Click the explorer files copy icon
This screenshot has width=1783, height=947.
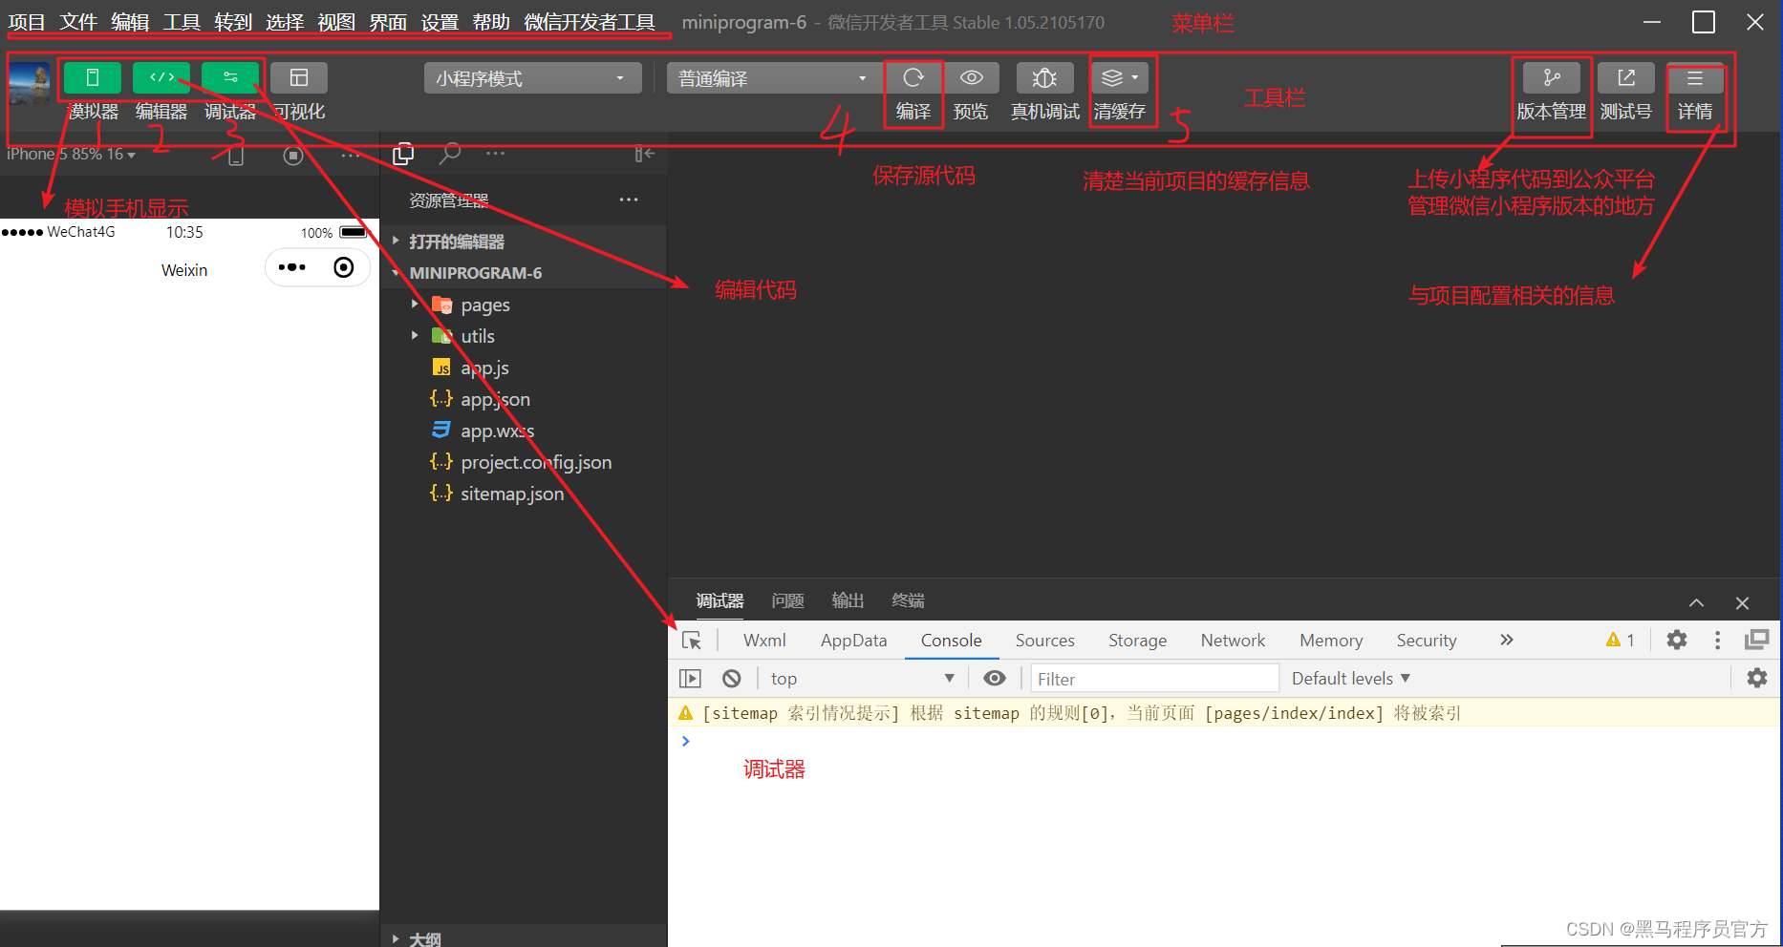pos(403,154)
